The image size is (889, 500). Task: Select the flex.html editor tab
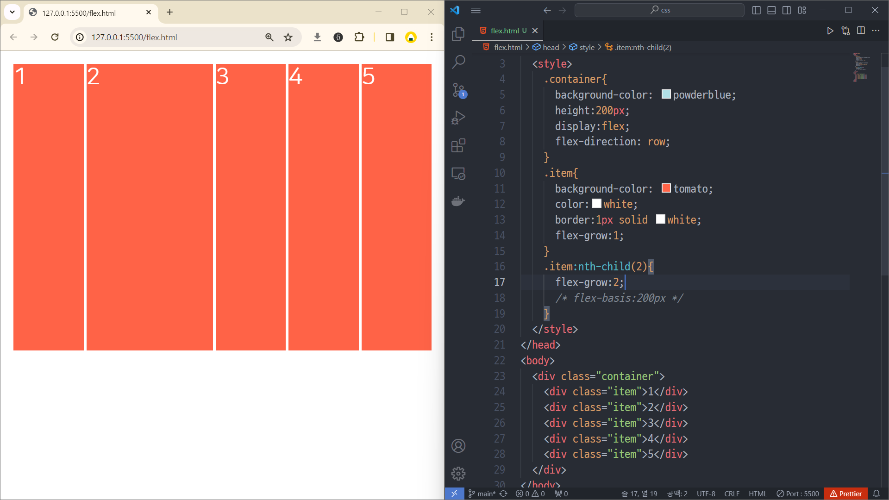[x=504, y=31]
